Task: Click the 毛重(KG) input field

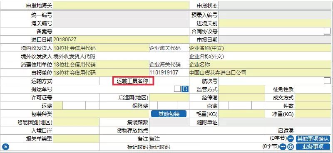Action: click(241, 114)
